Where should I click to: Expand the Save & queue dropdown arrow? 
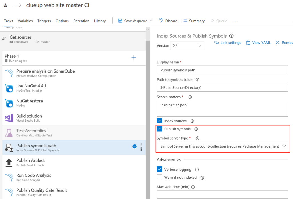(151, 21)
